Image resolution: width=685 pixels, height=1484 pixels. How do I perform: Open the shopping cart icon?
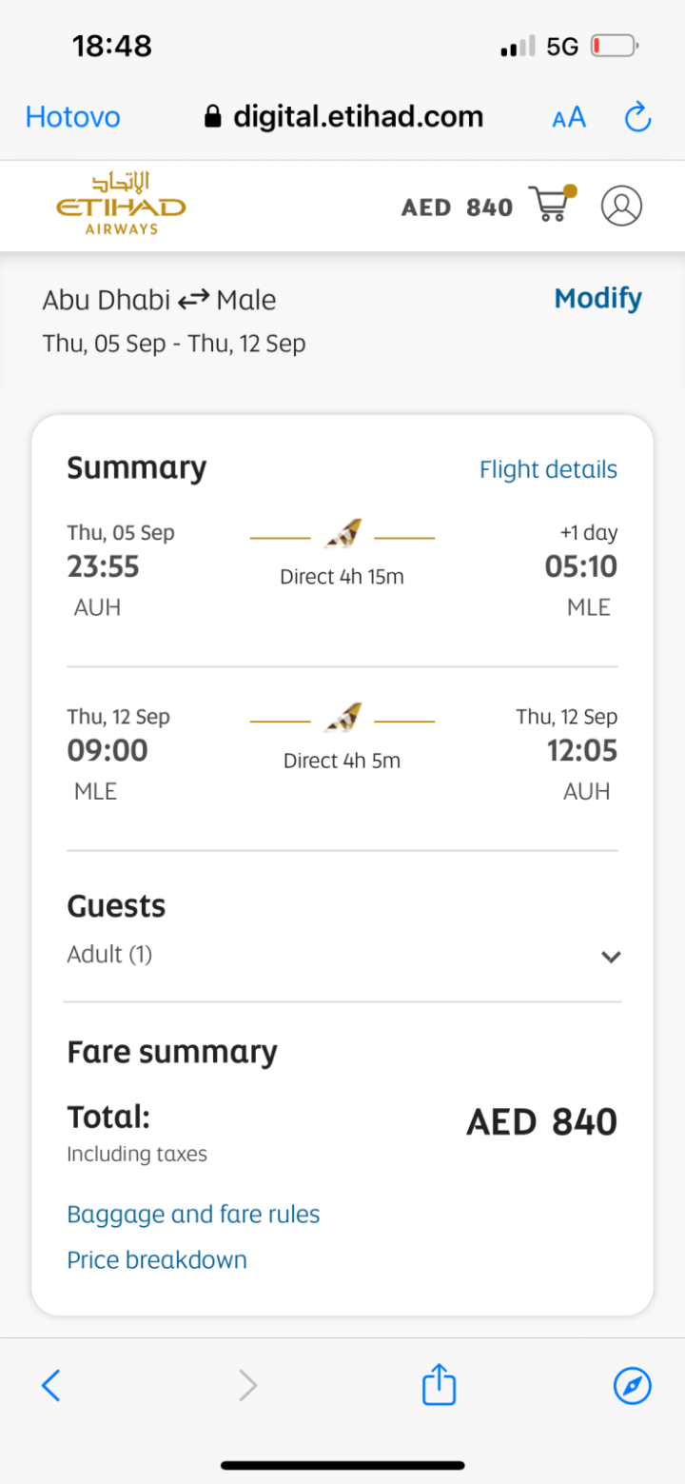551,205
